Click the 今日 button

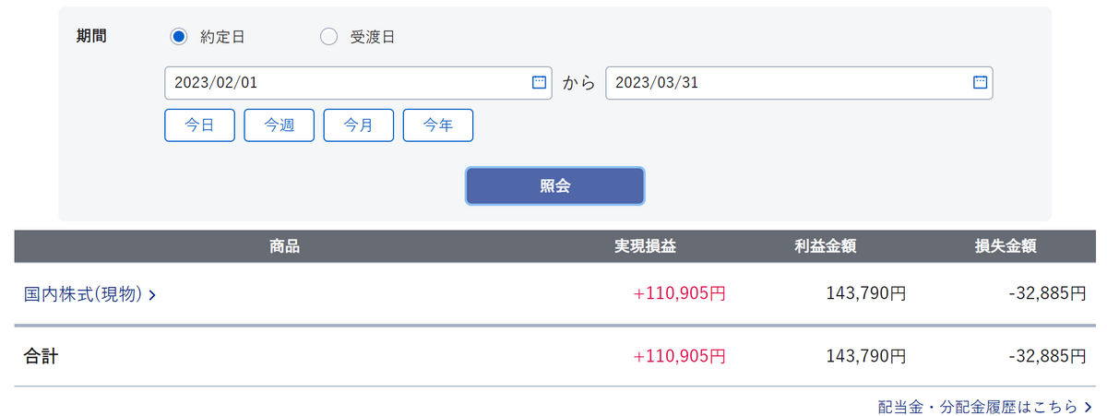click(x=199, y=125)
